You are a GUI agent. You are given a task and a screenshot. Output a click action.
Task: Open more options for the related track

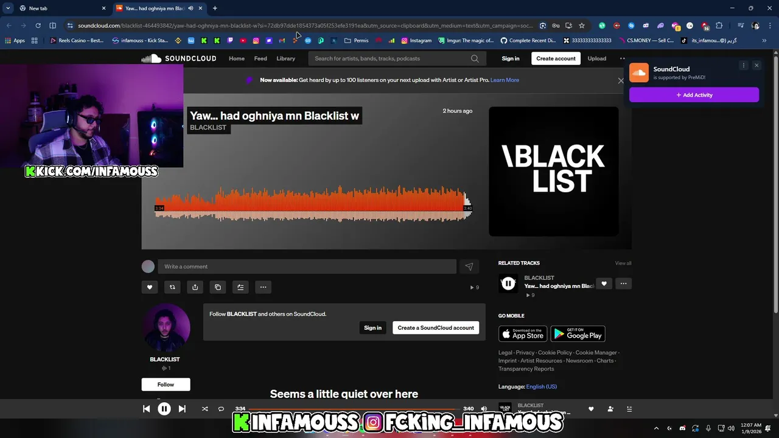[623, 283]
